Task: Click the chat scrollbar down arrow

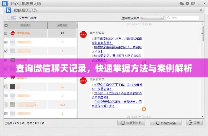Action: click(x=203, y=117)
